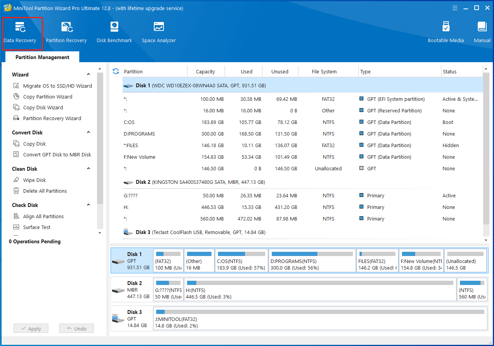
Task: Select the EFI System partition row
Action: 302,99
